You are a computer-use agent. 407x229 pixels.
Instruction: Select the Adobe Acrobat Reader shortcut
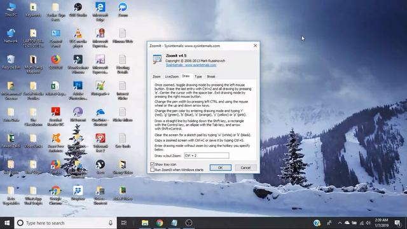[55, 116]
